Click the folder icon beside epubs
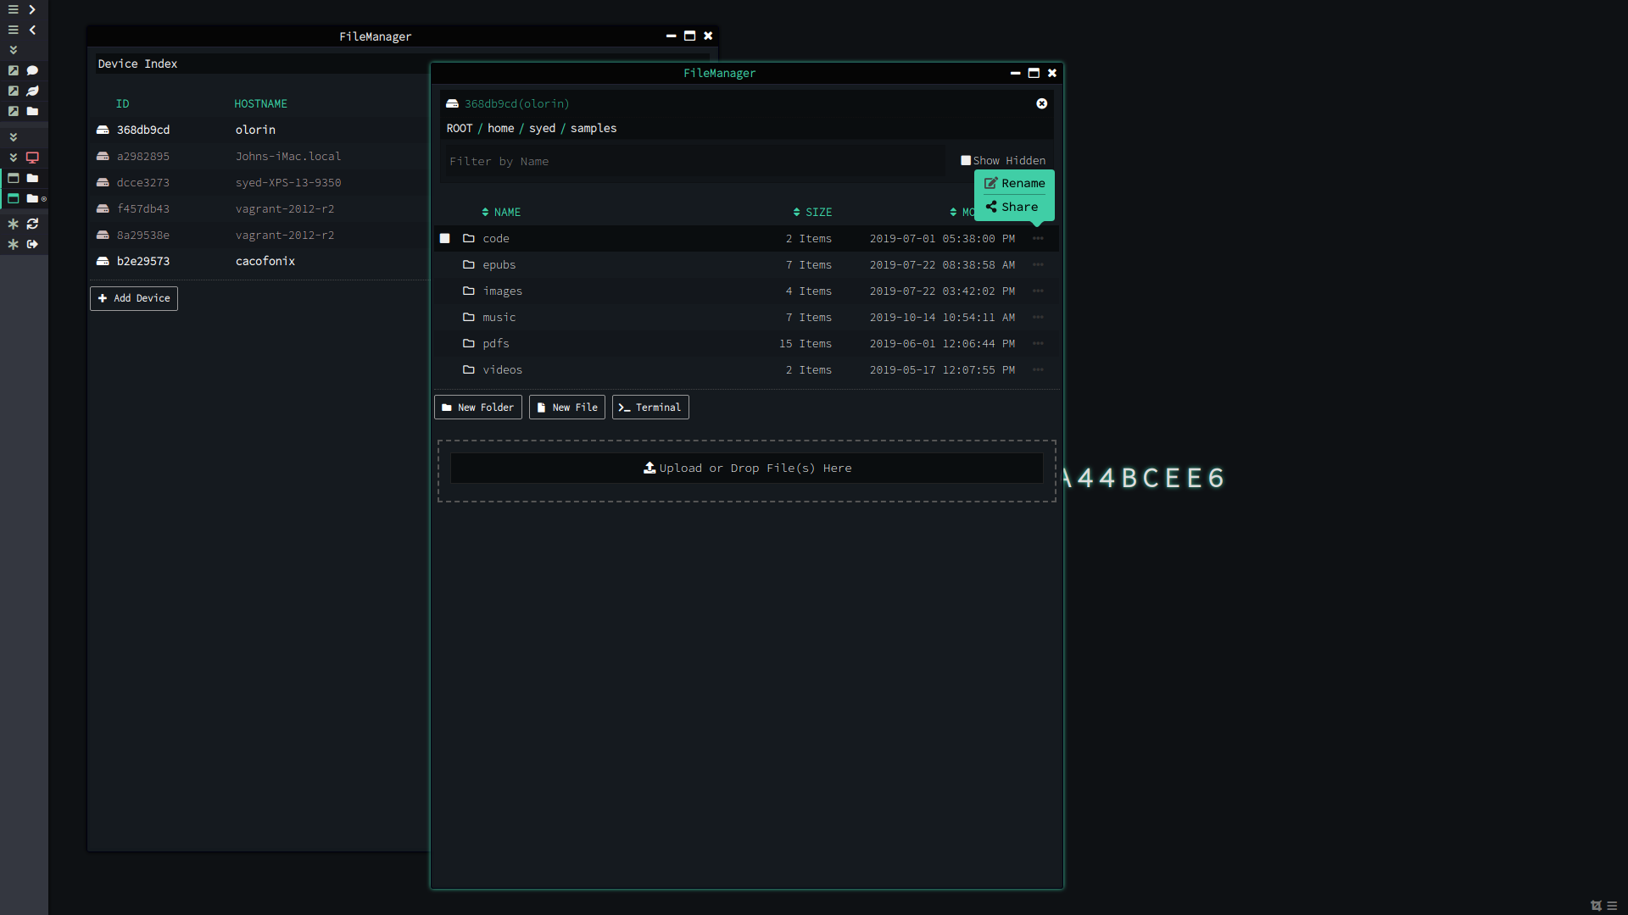This screenshot has width=1628, height=915. tap(468, 264)
